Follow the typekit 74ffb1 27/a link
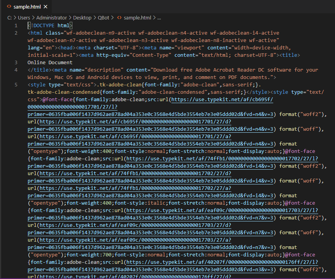Screen dimensions: 335x279 pos(150,192)
